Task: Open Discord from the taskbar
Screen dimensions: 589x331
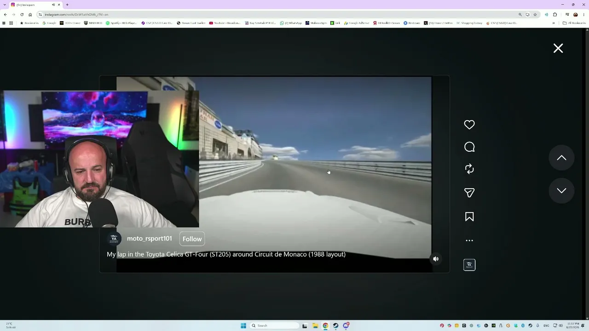Action: coord(346,325)
